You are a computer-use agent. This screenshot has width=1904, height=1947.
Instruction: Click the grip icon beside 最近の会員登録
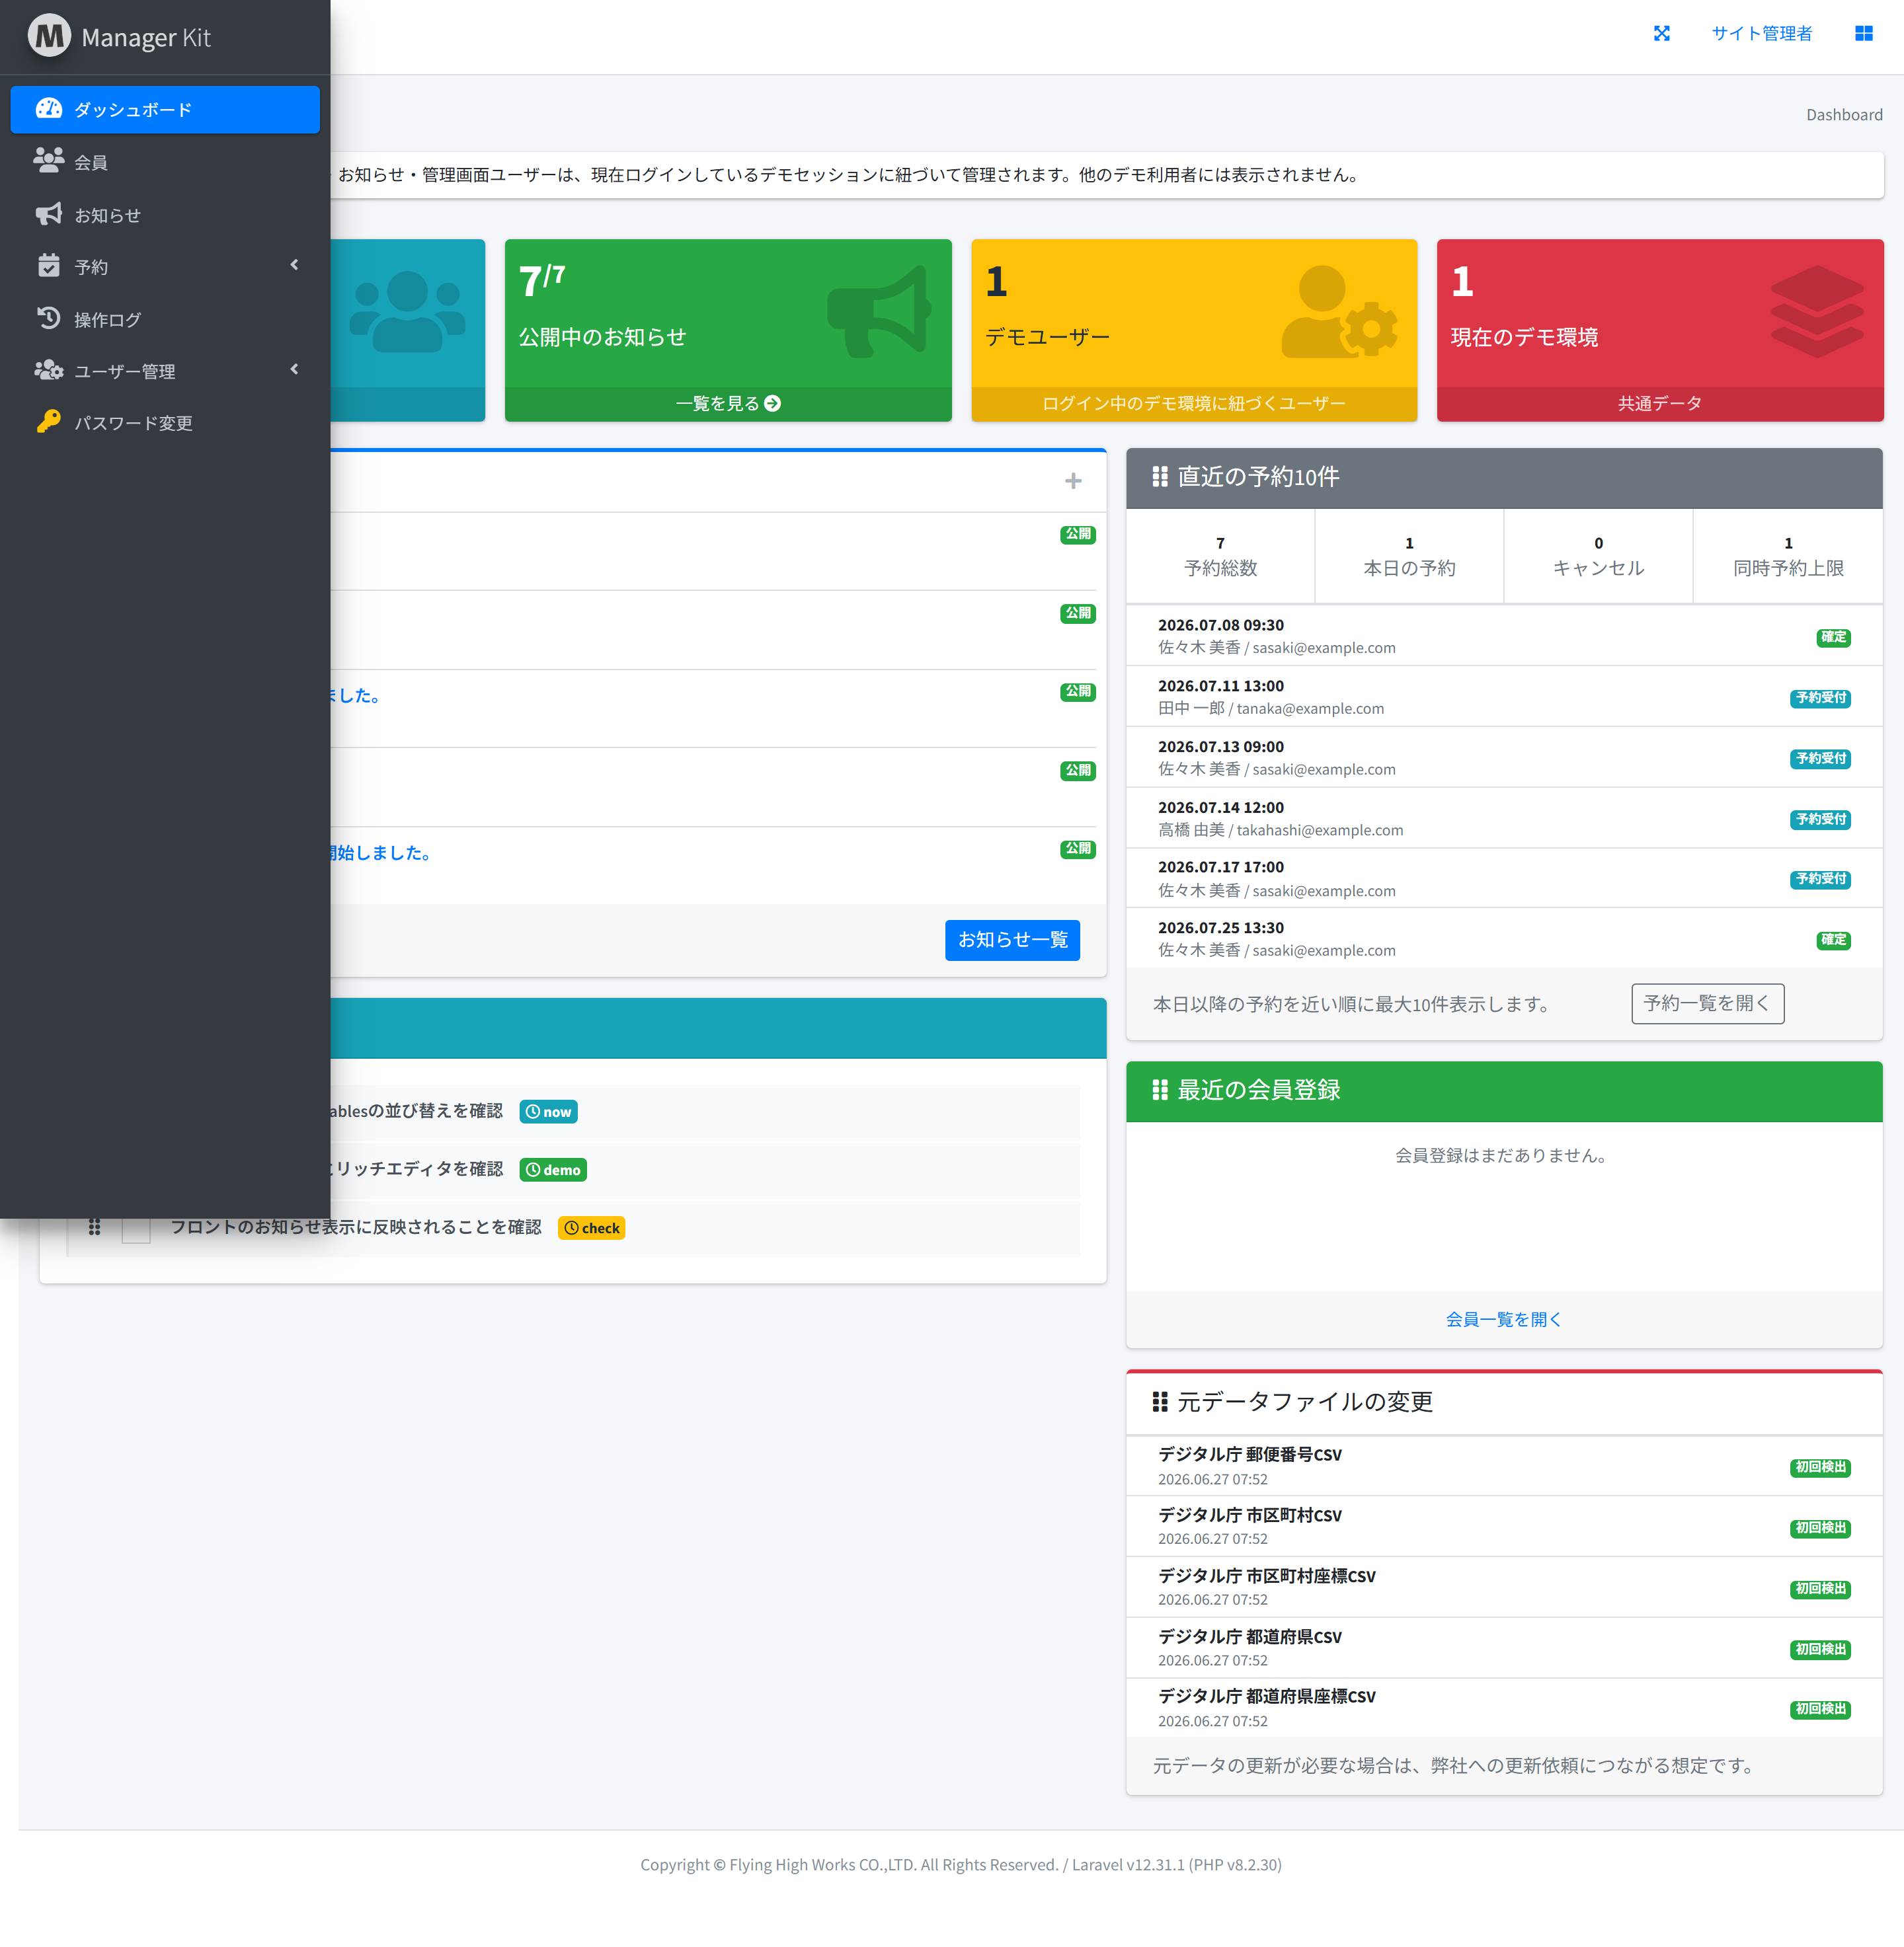[1159, 1089]
